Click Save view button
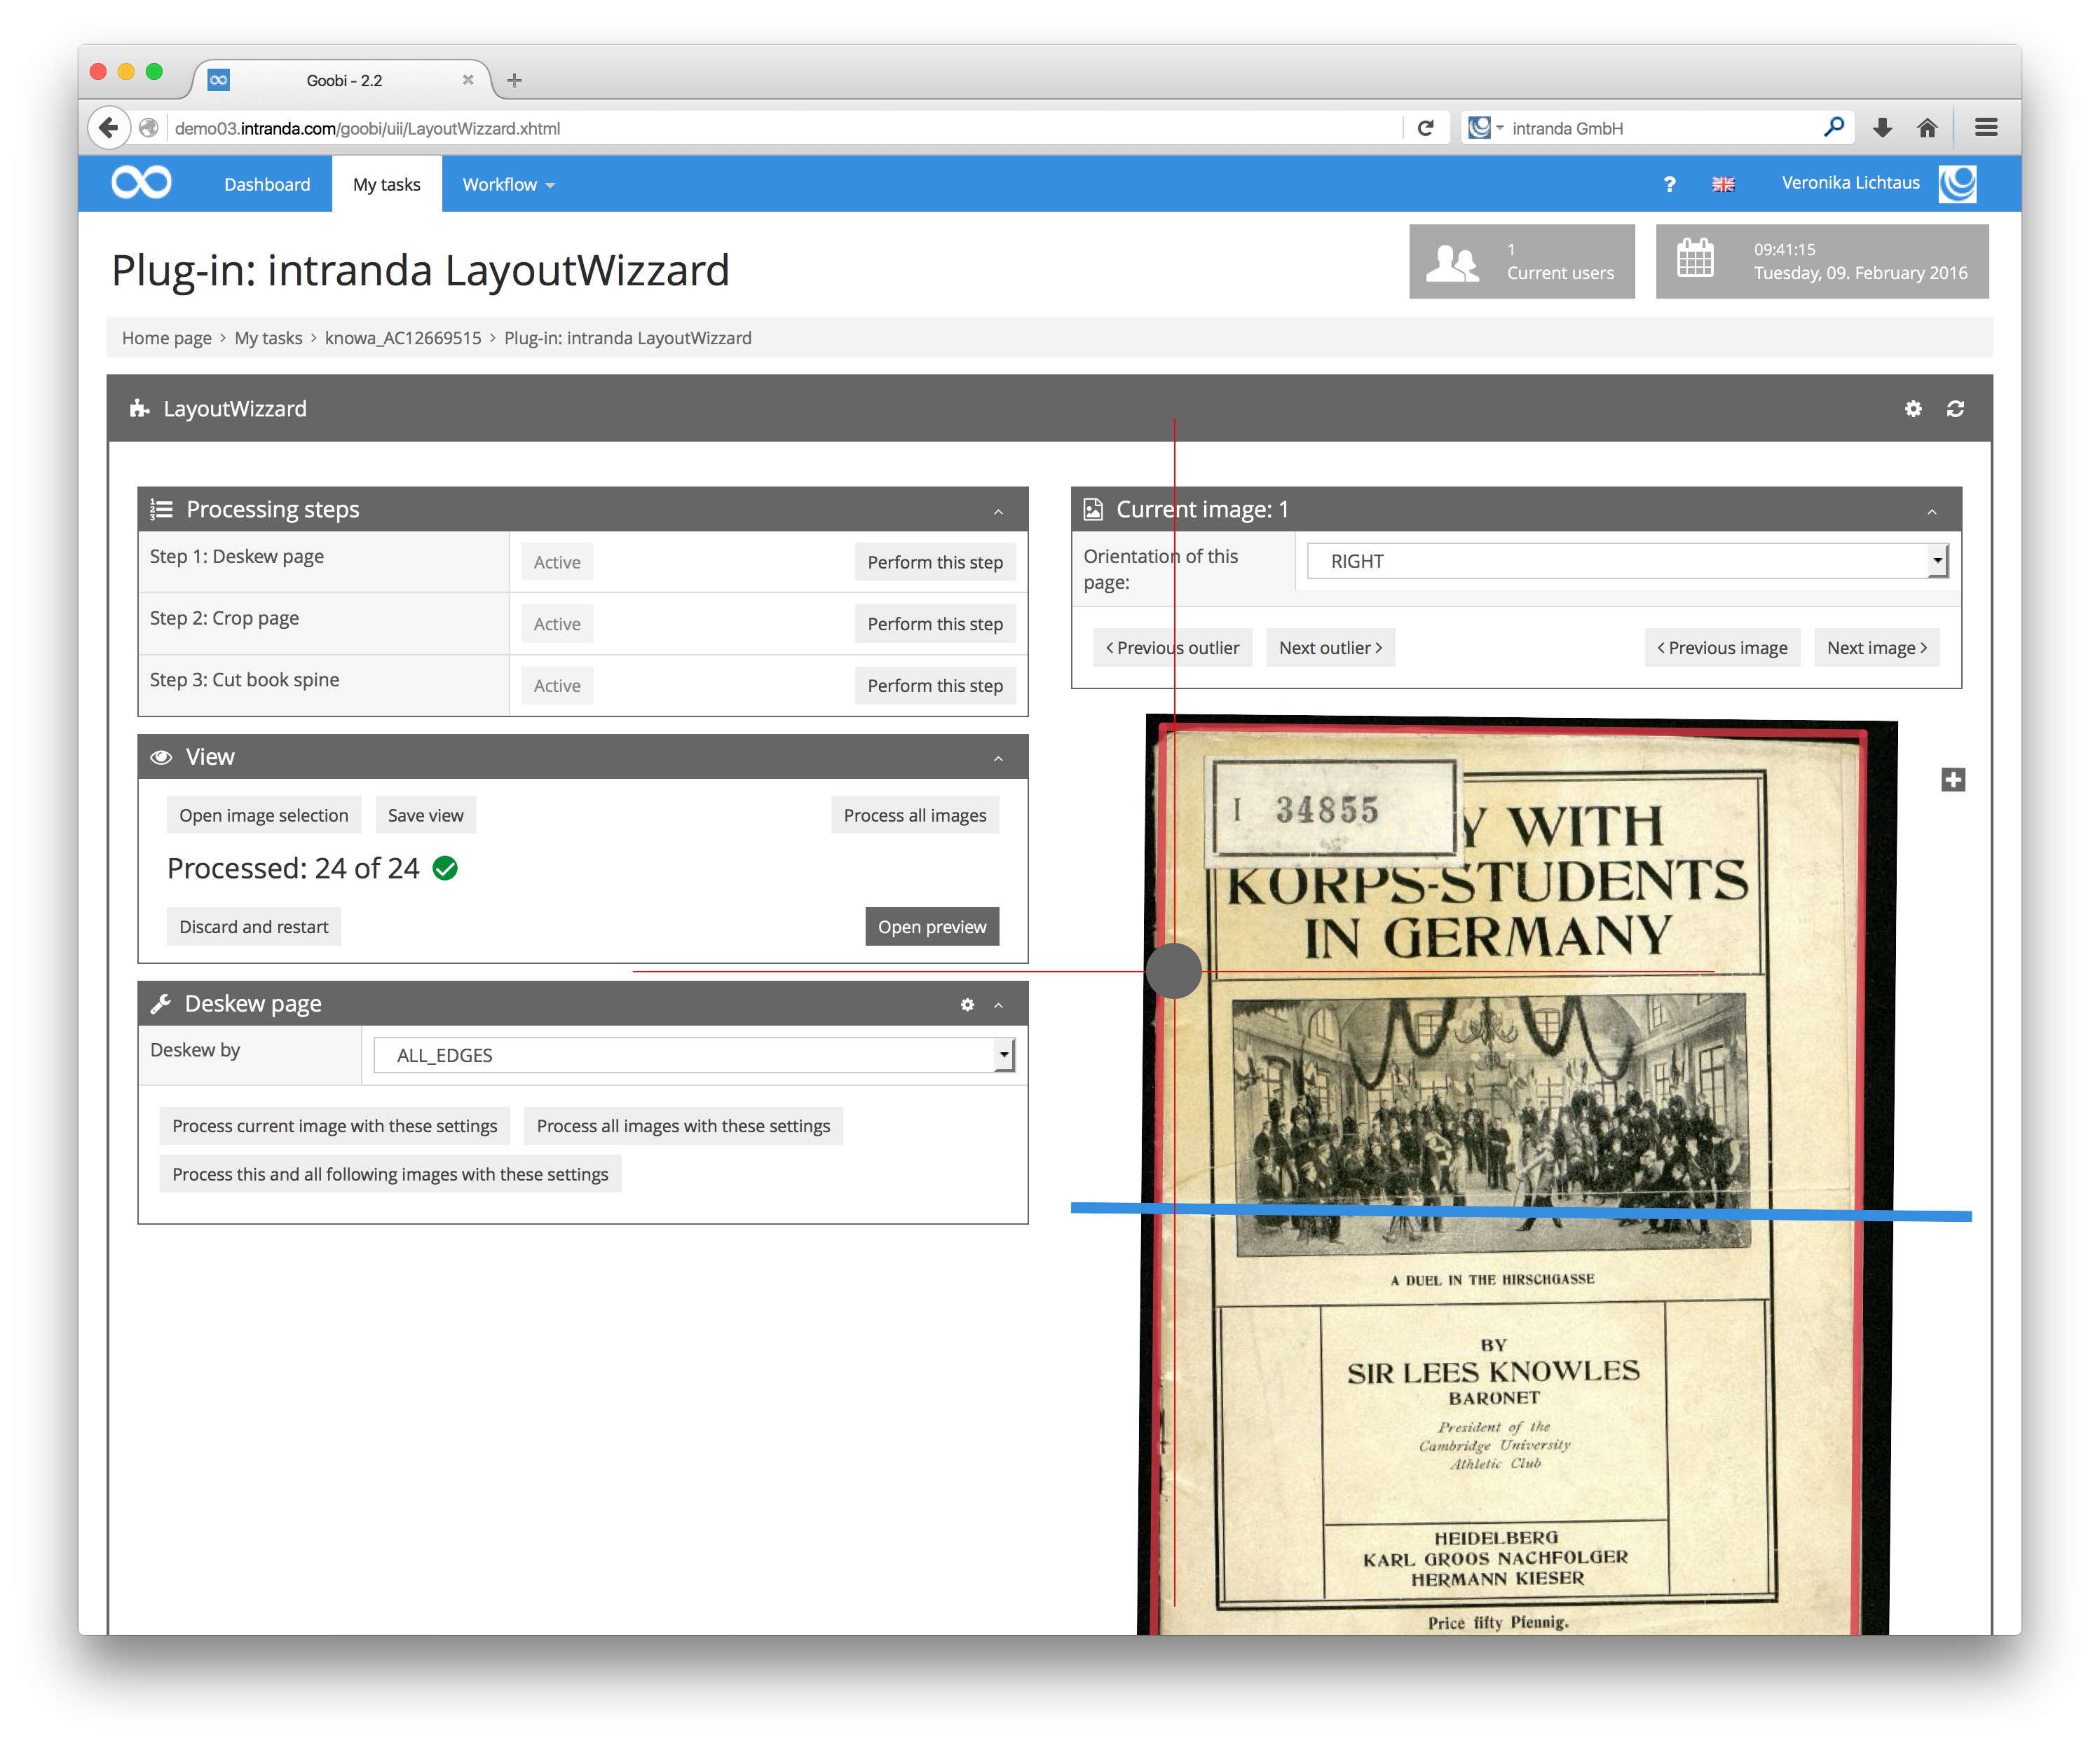 coord(426,815)
